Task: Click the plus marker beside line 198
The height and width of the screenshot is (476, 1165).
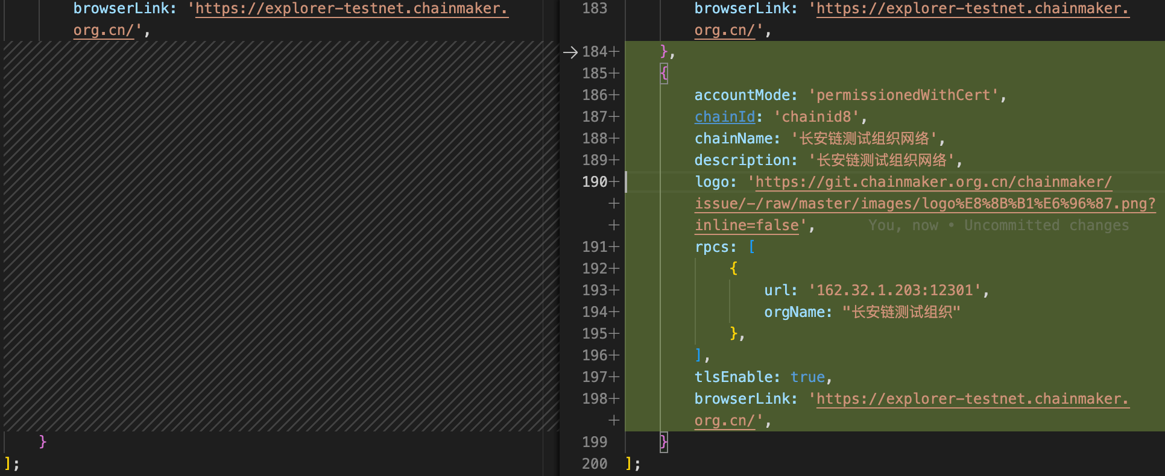Action: [x=614, y=399]
